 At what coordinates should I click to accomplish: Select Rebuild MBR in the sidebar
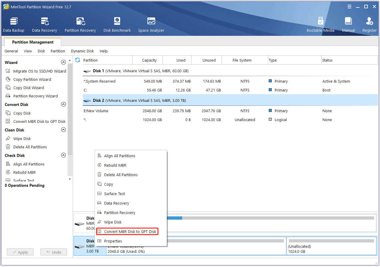(20, 172)
